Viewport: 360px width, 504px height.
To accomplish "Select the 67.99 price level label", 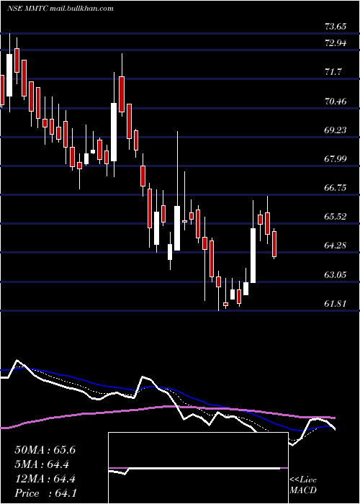I will (336, 159).
